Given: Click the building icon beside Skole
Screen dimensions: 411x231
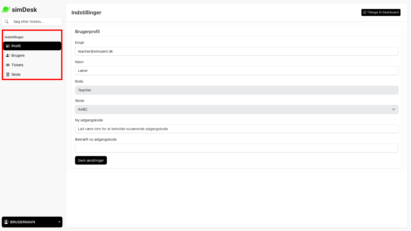Looking at the screenshot, I should (x=7, y=74).
